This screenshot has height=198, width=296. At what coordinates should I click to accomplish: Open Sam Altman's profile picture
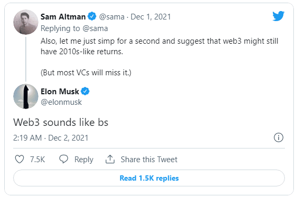pyautogui.click(x=26, y=22)
